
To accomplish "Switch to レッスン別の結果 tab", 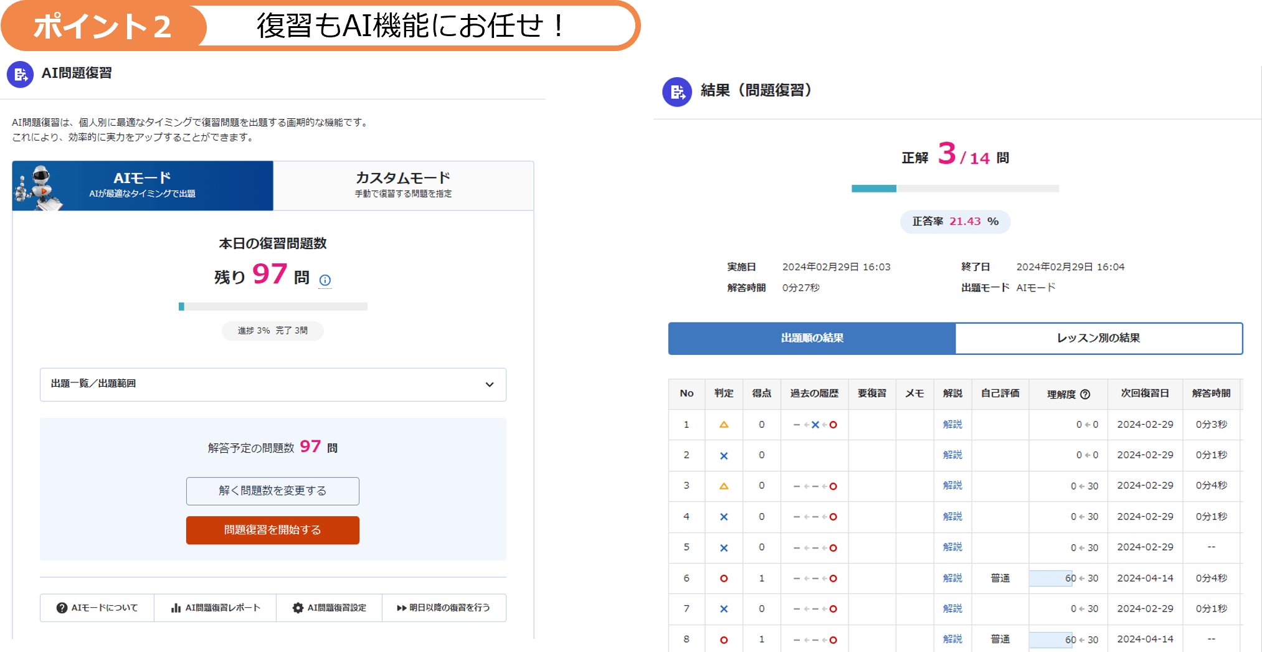I will [1099, 338].
